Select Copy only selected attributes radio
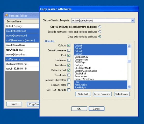The image size is (144, 124). click(x=100, y=37)
